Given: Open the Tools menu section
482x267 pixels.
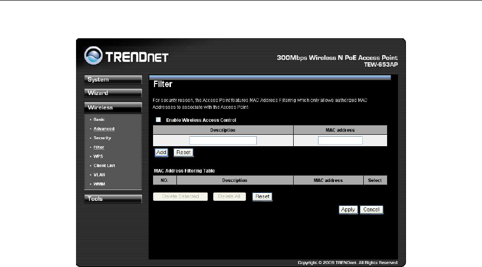Looking at the screenshot, I should point(113,199).
